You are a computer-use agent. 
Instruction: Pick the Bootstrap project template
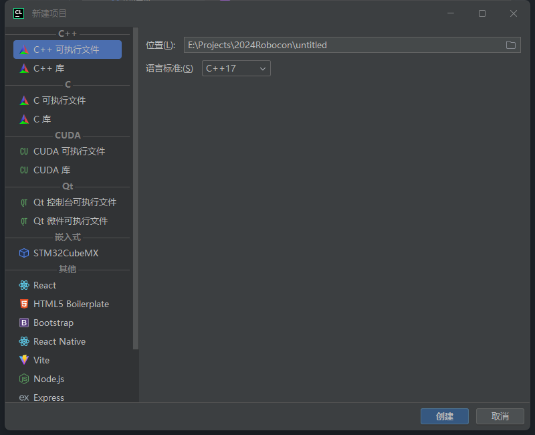coord(53,323)
